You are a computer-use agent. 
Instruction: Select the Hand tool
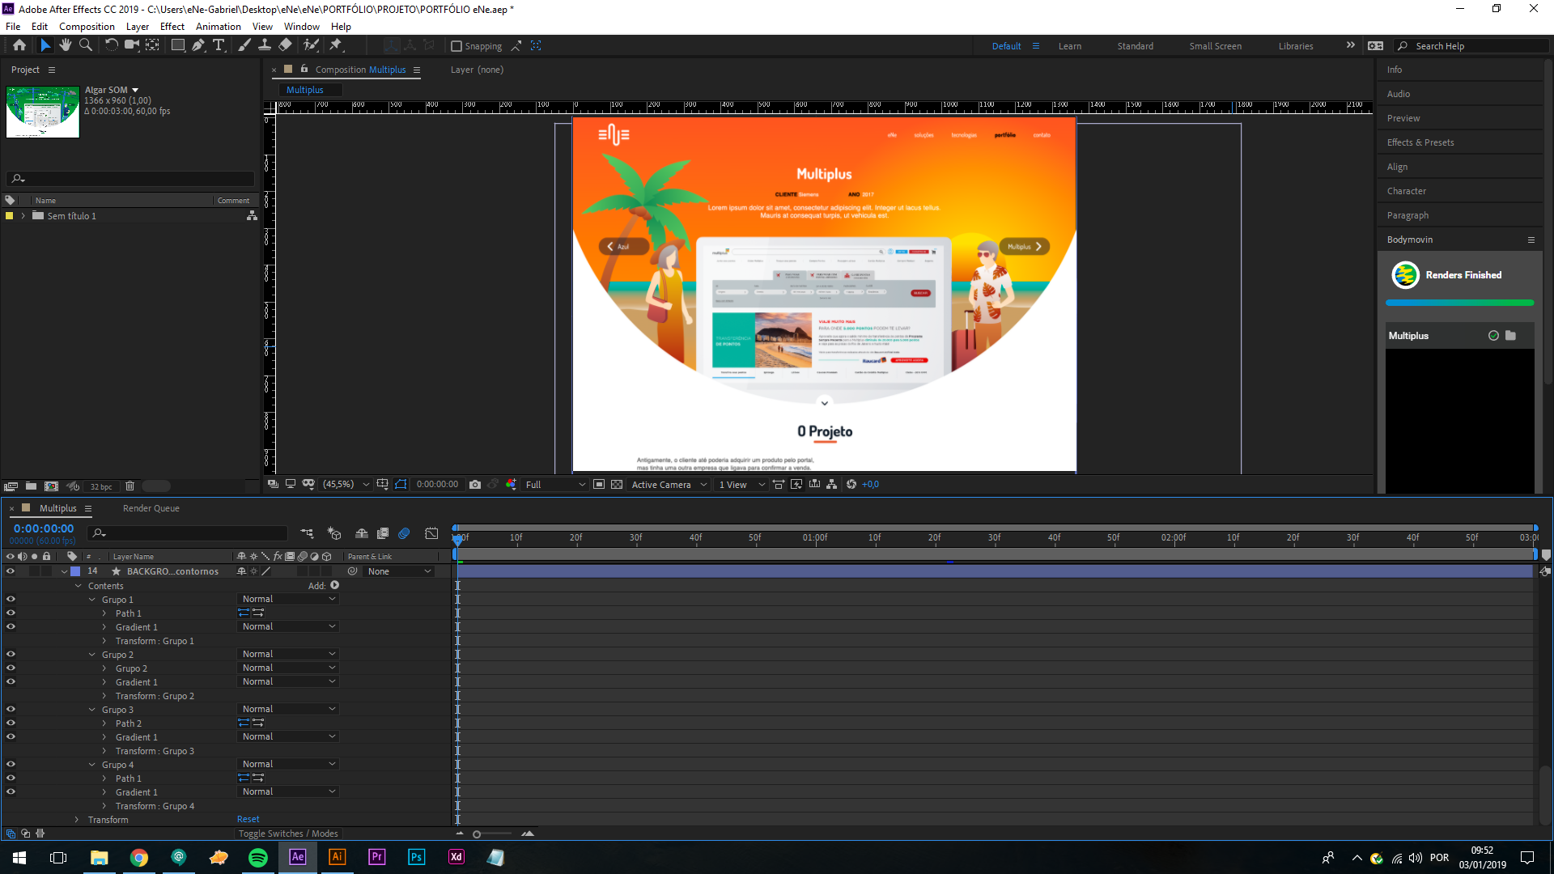(x=66, y=45)
